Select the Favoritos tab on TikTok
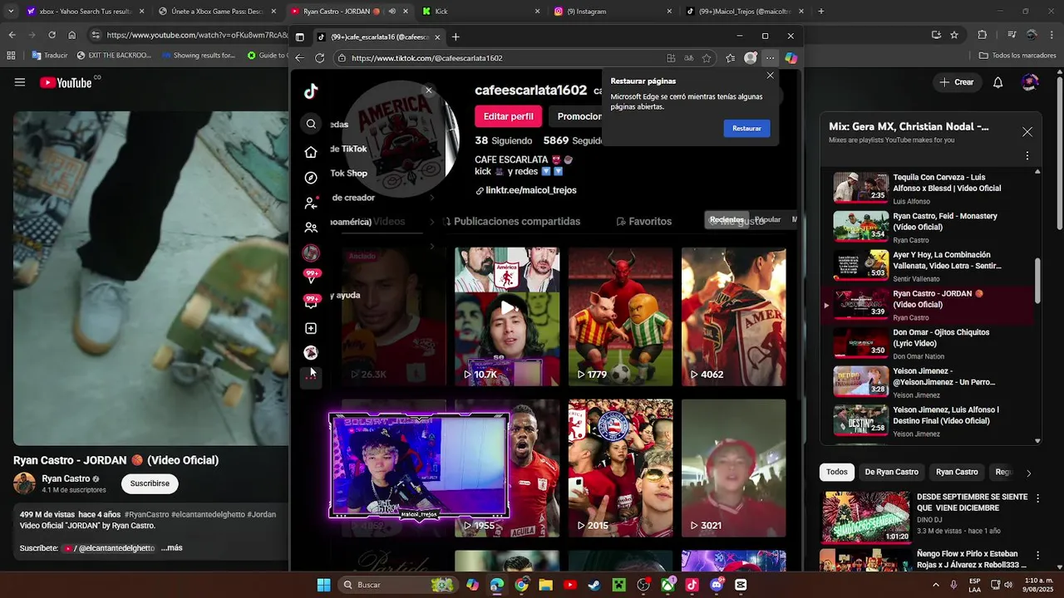1064x598 pixels. pyautogui.click(x=643, y=222)
